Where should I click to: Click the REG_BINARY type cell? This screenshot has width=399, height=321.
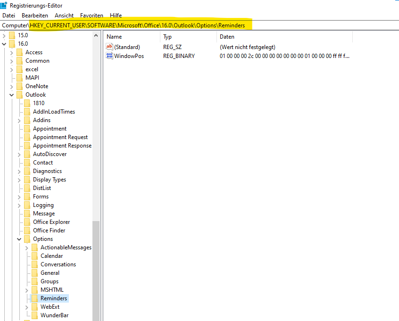coord(179,56)
